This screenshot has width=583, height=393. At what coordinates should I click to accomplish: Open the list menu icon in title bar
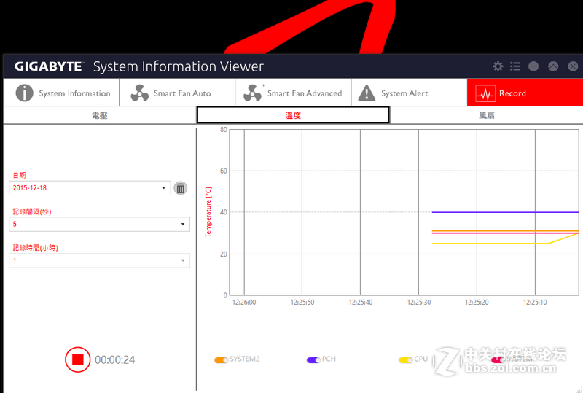tap(515, 66)
